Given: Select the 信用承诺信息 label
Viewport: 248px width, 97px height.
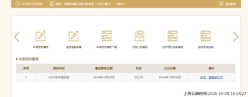Looking at the screenshot, I should point(206,47).
